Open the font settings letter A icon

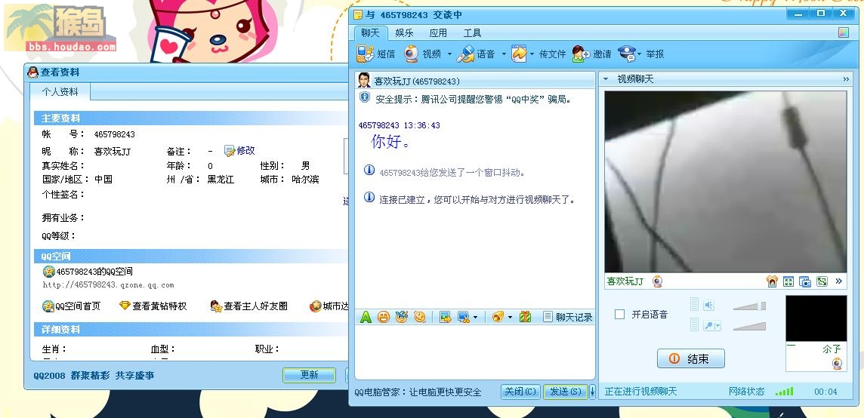click(366, 317)
